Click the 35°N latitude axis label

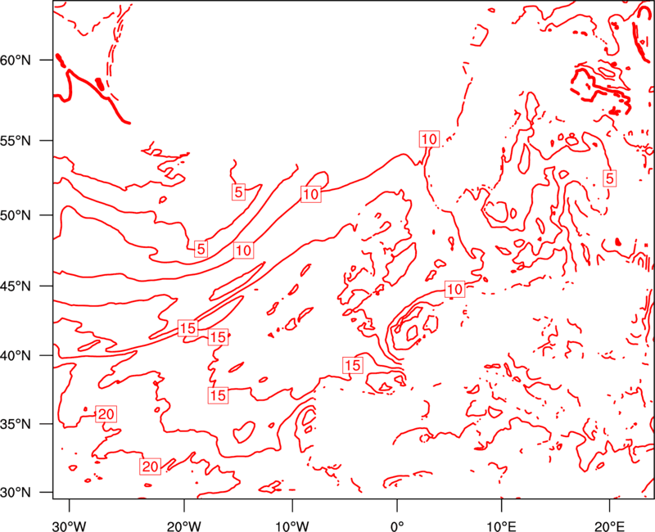point(16,424)
